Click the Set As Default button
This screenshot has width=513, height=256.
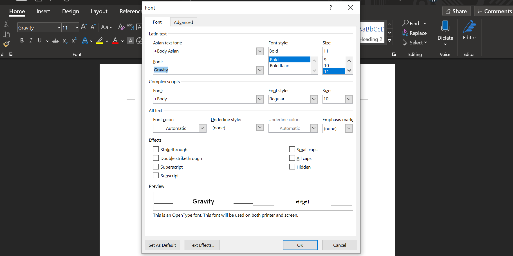click(162, 245)
